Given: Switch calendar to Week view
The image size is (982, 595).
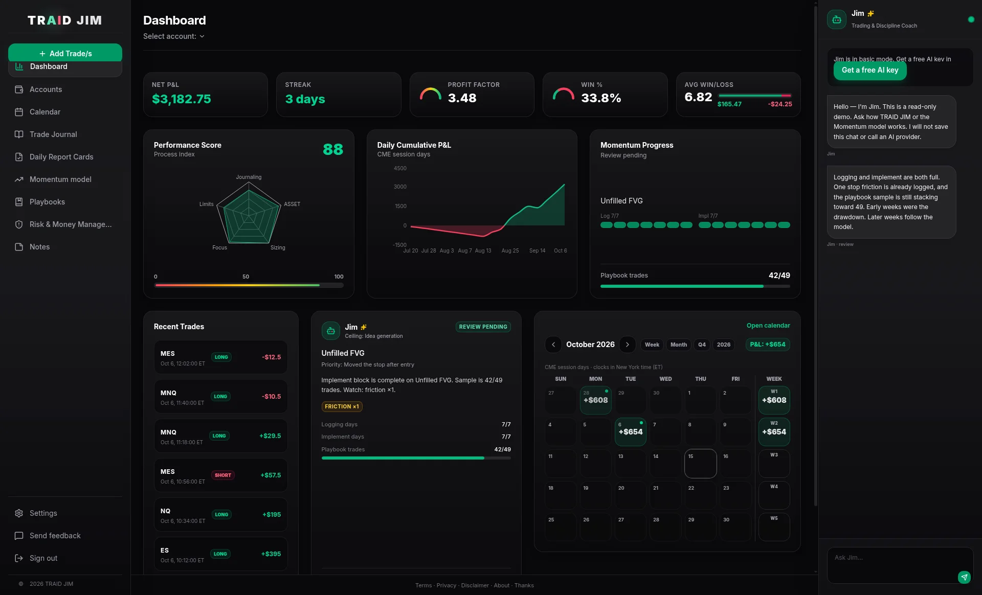Looking at the screenshot, I should click(652, 345).
